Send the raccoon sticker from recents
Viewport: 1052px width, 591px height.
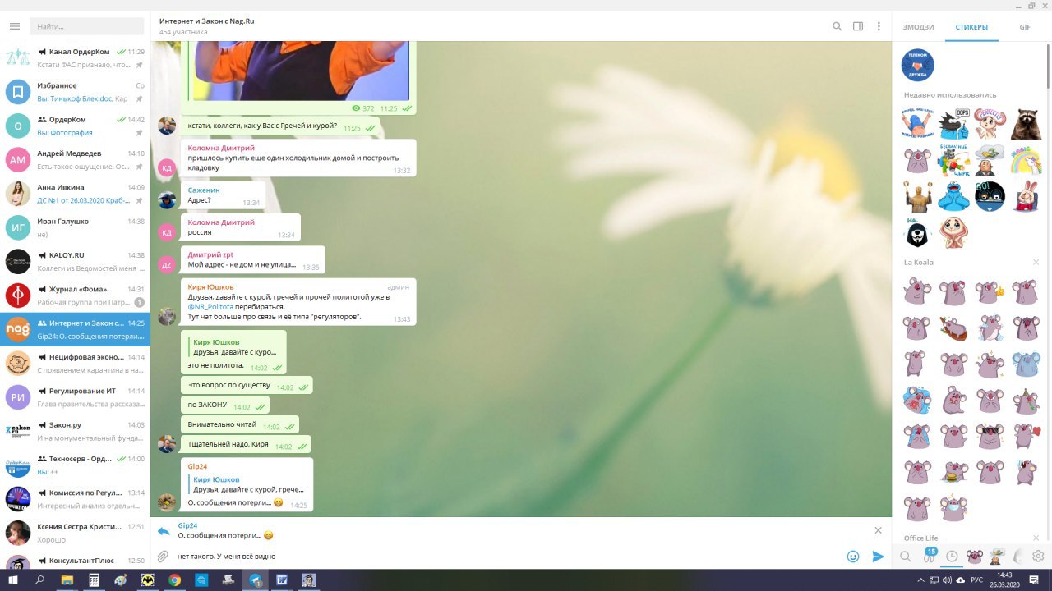(1026, 125)
